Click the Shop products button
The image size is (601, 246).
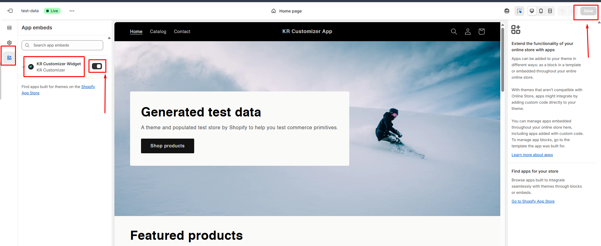[167, 146]
